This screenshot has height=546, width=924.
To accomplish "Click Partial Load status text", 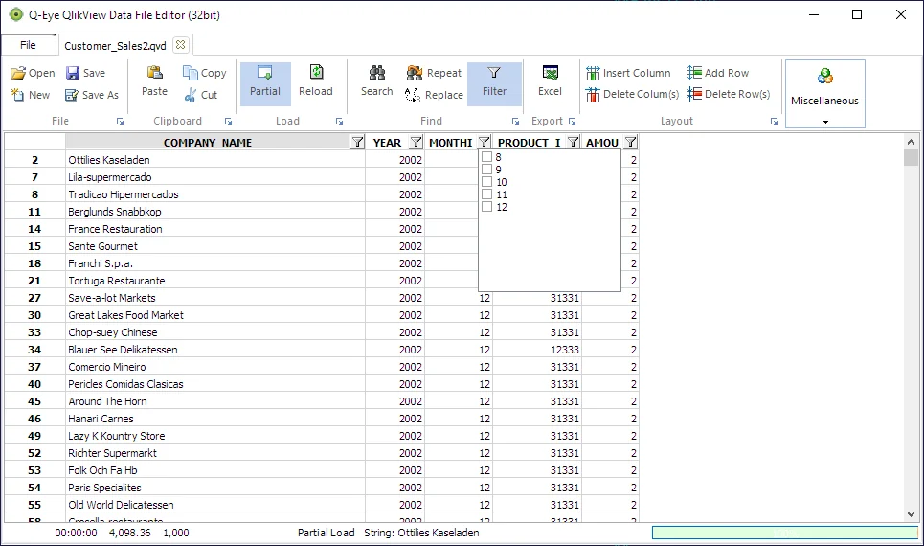I will pyautogui.click(x=326, y=533).
